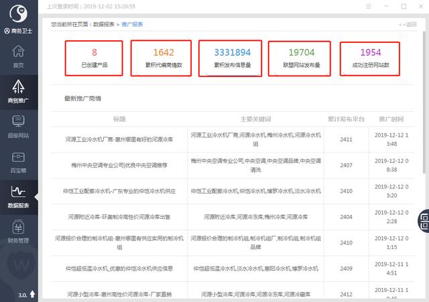Click the 成功注册网站数 stat card
Screen dimensions: 429x302
[369, 59]
